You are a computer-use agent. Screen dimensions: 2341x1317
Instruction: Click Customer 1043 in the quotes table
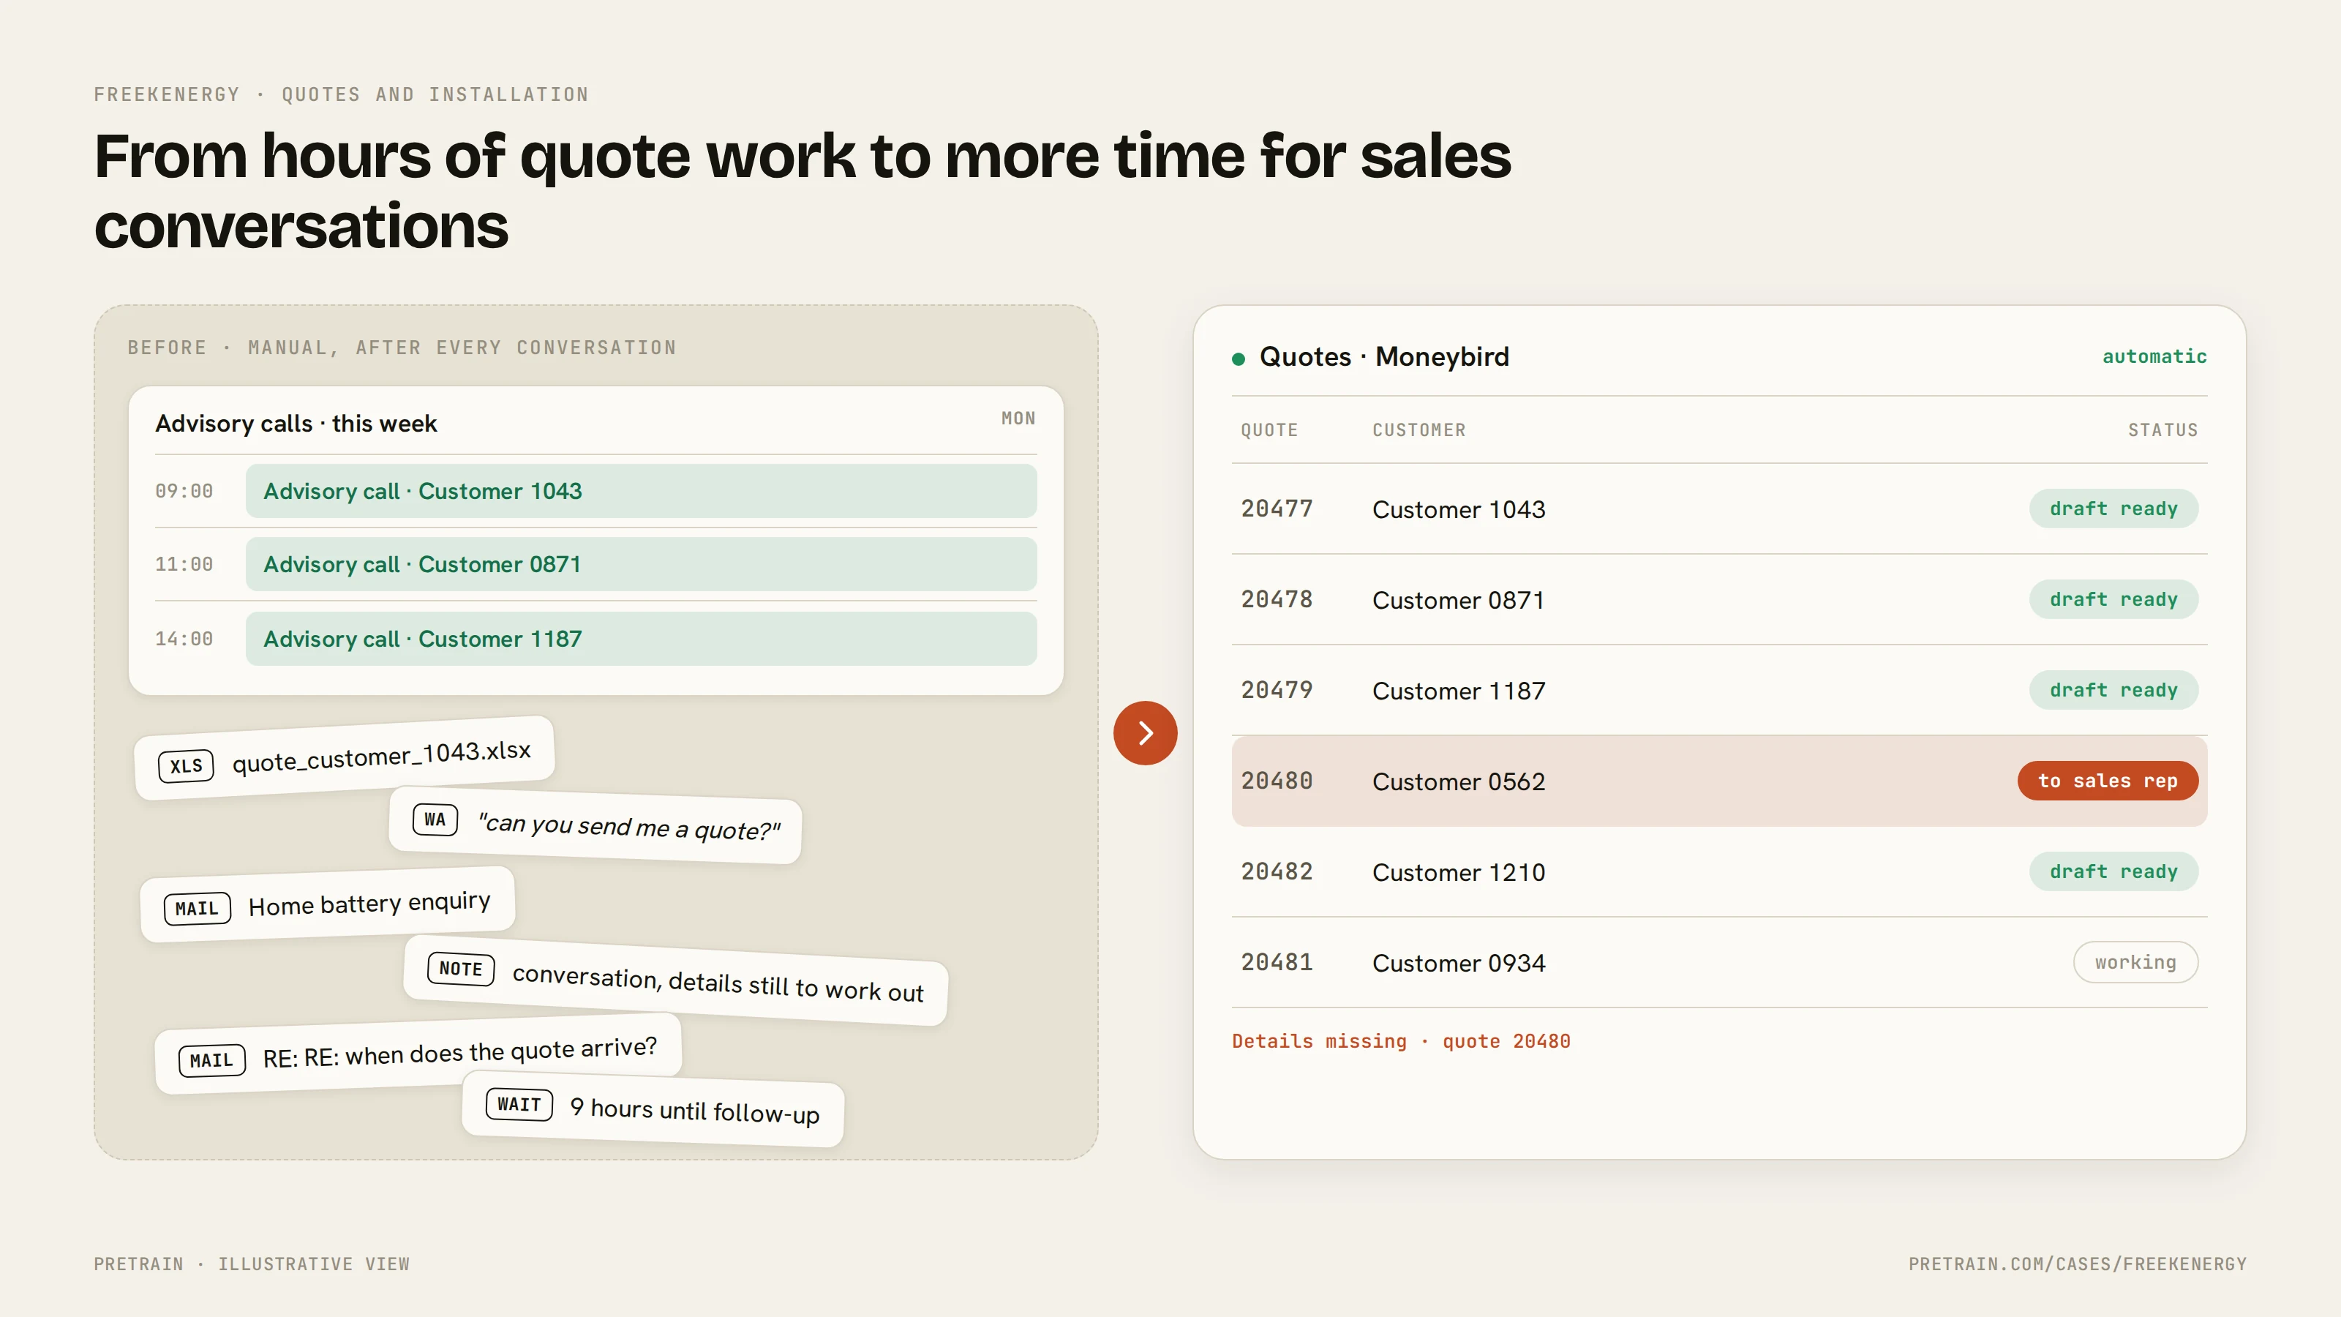1459,509
